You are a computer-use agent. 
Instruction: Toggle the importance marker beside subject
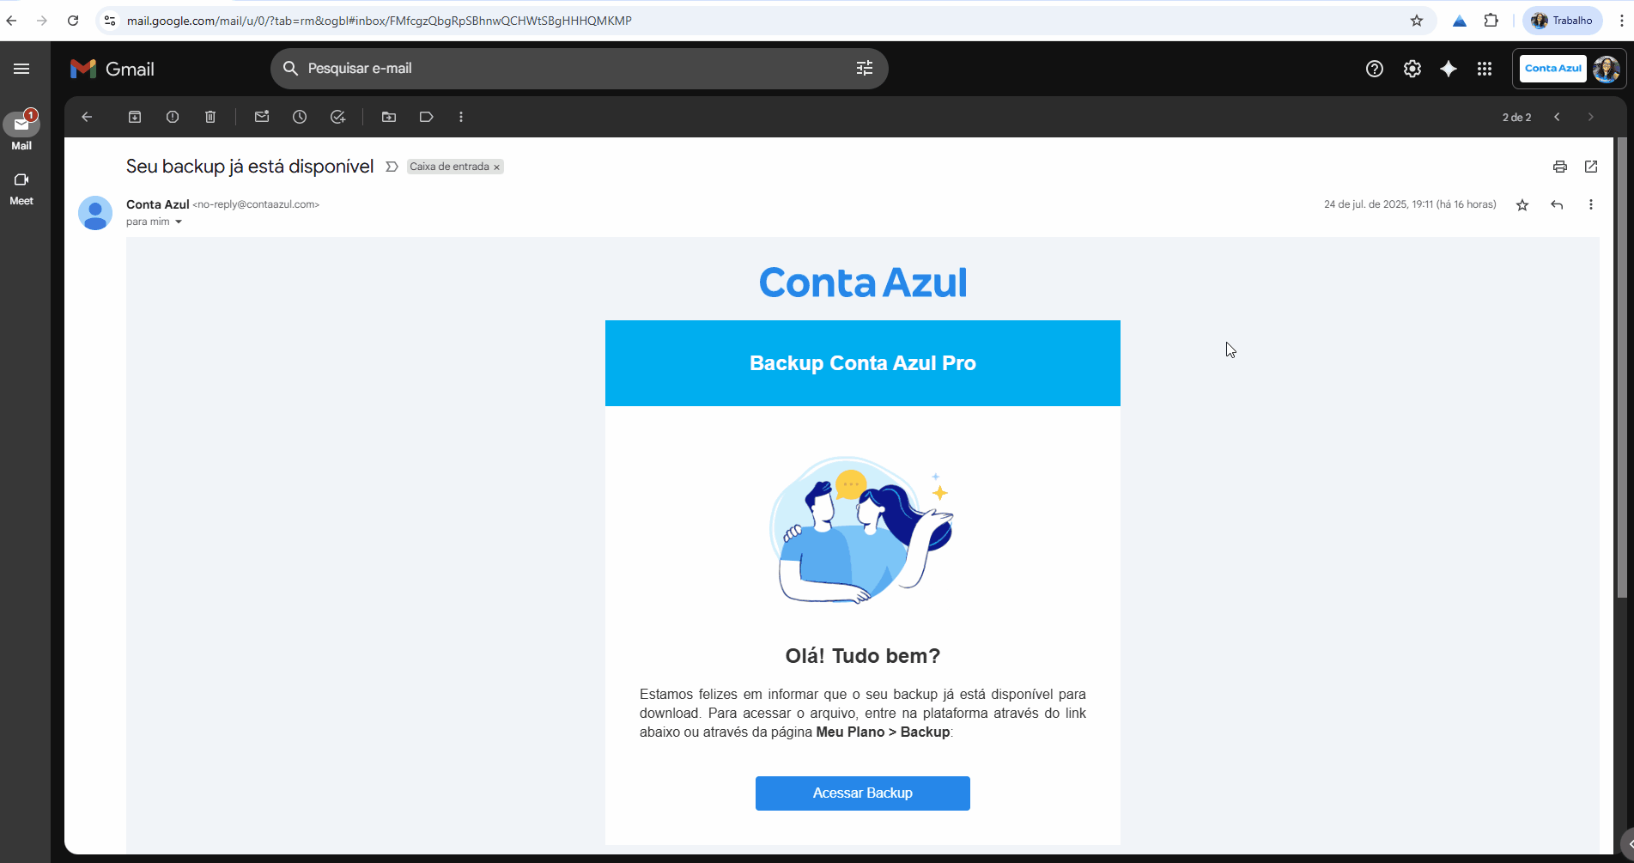(392, 167)
